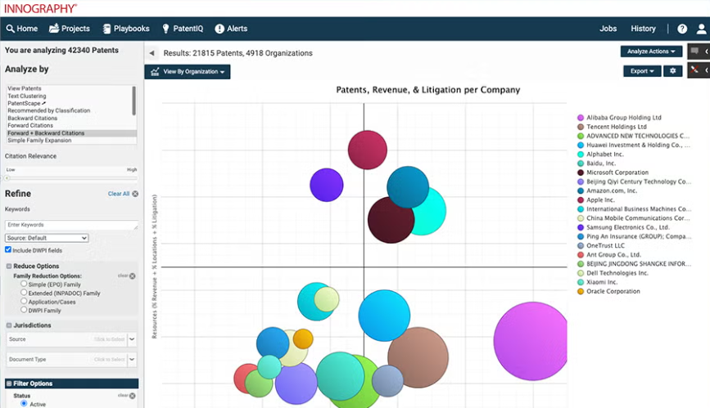The width and height of the screenshot is (710, 408).
Task: Collapse the Filter Options section
Action: (x=9, y=383)
